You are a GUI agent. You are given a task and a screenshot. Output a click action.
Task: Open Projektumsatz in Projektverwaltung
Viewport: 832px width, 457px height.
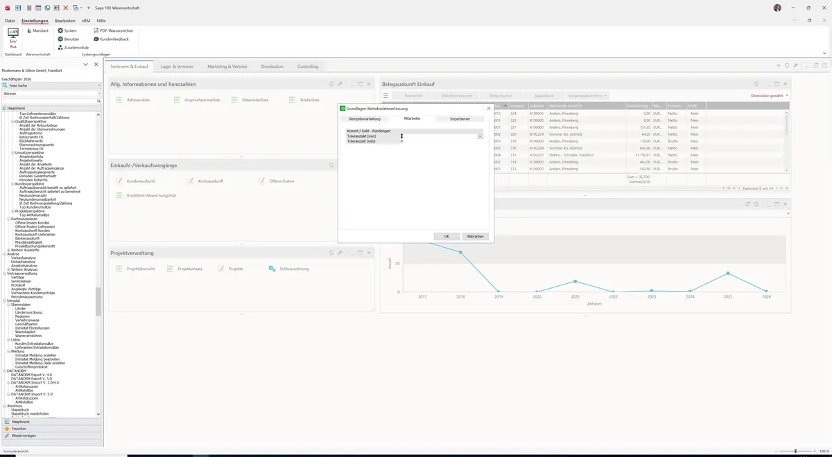184,269
